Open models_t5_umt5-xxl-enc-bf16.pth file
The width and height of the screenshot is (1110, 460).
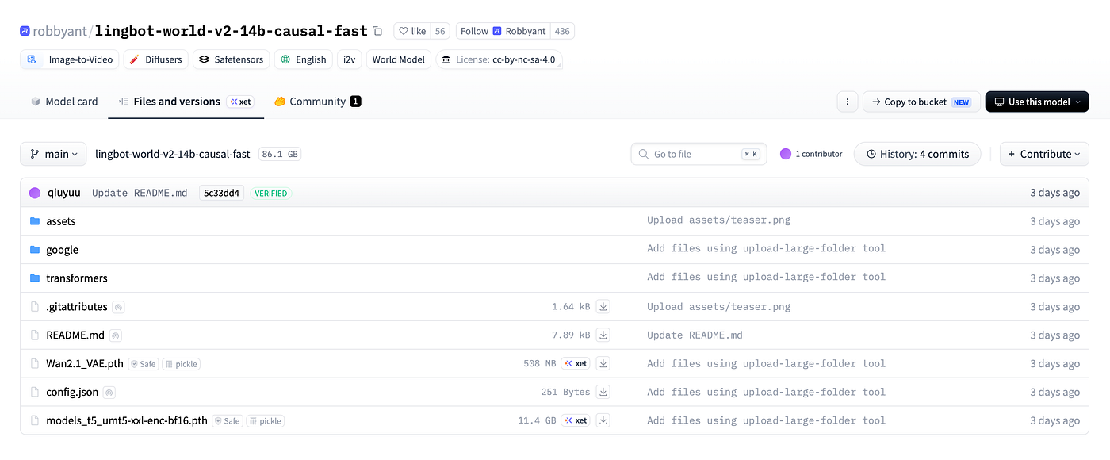coord(127,420)
